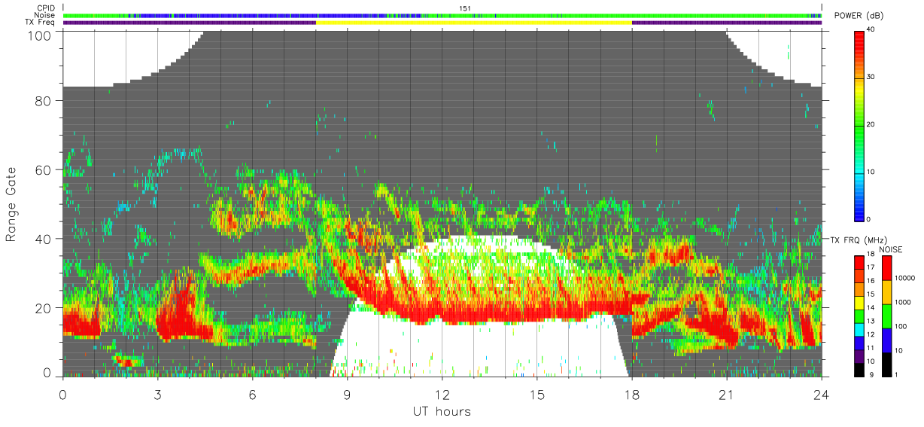Click the blue swatch between 100 and 10 noise

point(888,340)
